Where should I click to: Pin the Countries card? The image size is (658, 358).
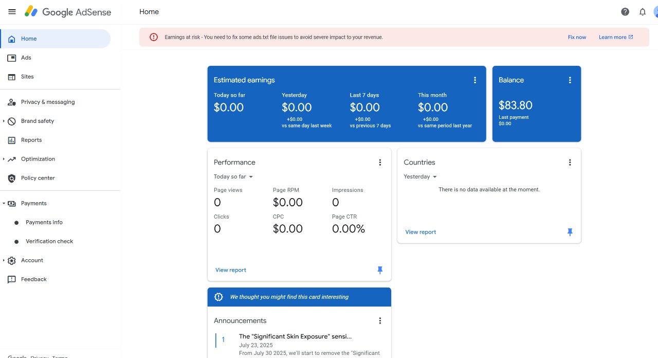[570, 232]
